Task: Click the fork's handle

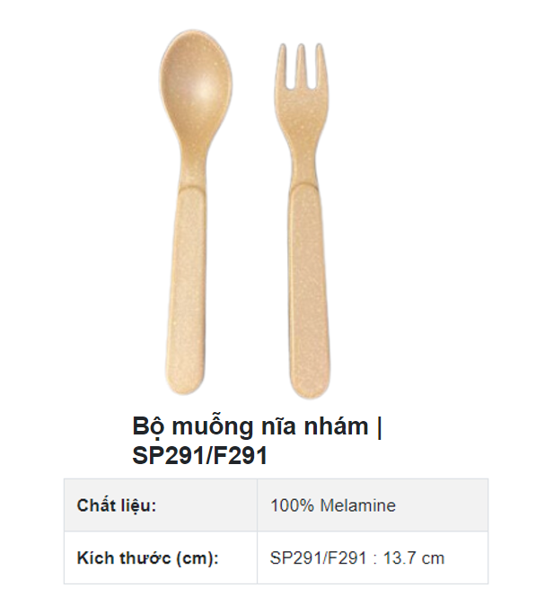Action: 309,292
